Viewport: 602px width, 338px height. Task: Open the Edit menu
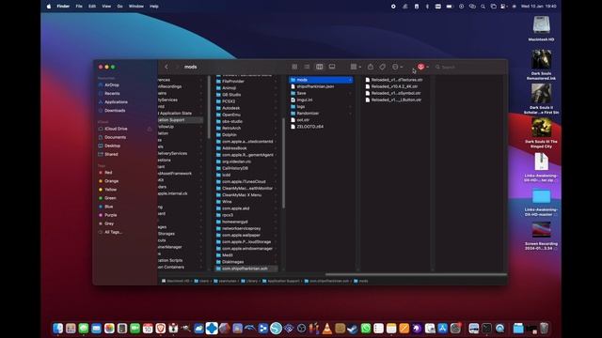92,7
